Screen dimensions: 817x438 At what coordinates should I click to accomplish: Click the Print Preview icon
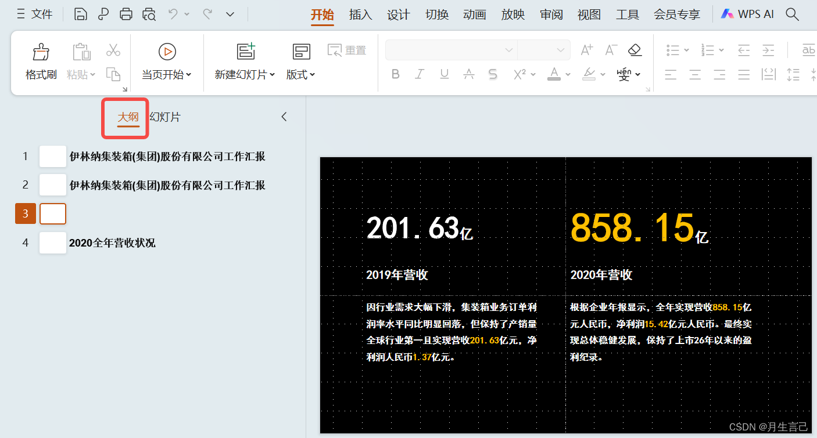point(149,15)
